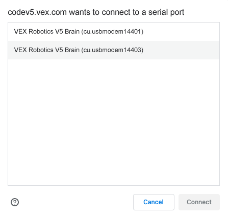This screenshot has width=228, height=216.
Task: Click the empty area of the port list
Action: (114, 122)
